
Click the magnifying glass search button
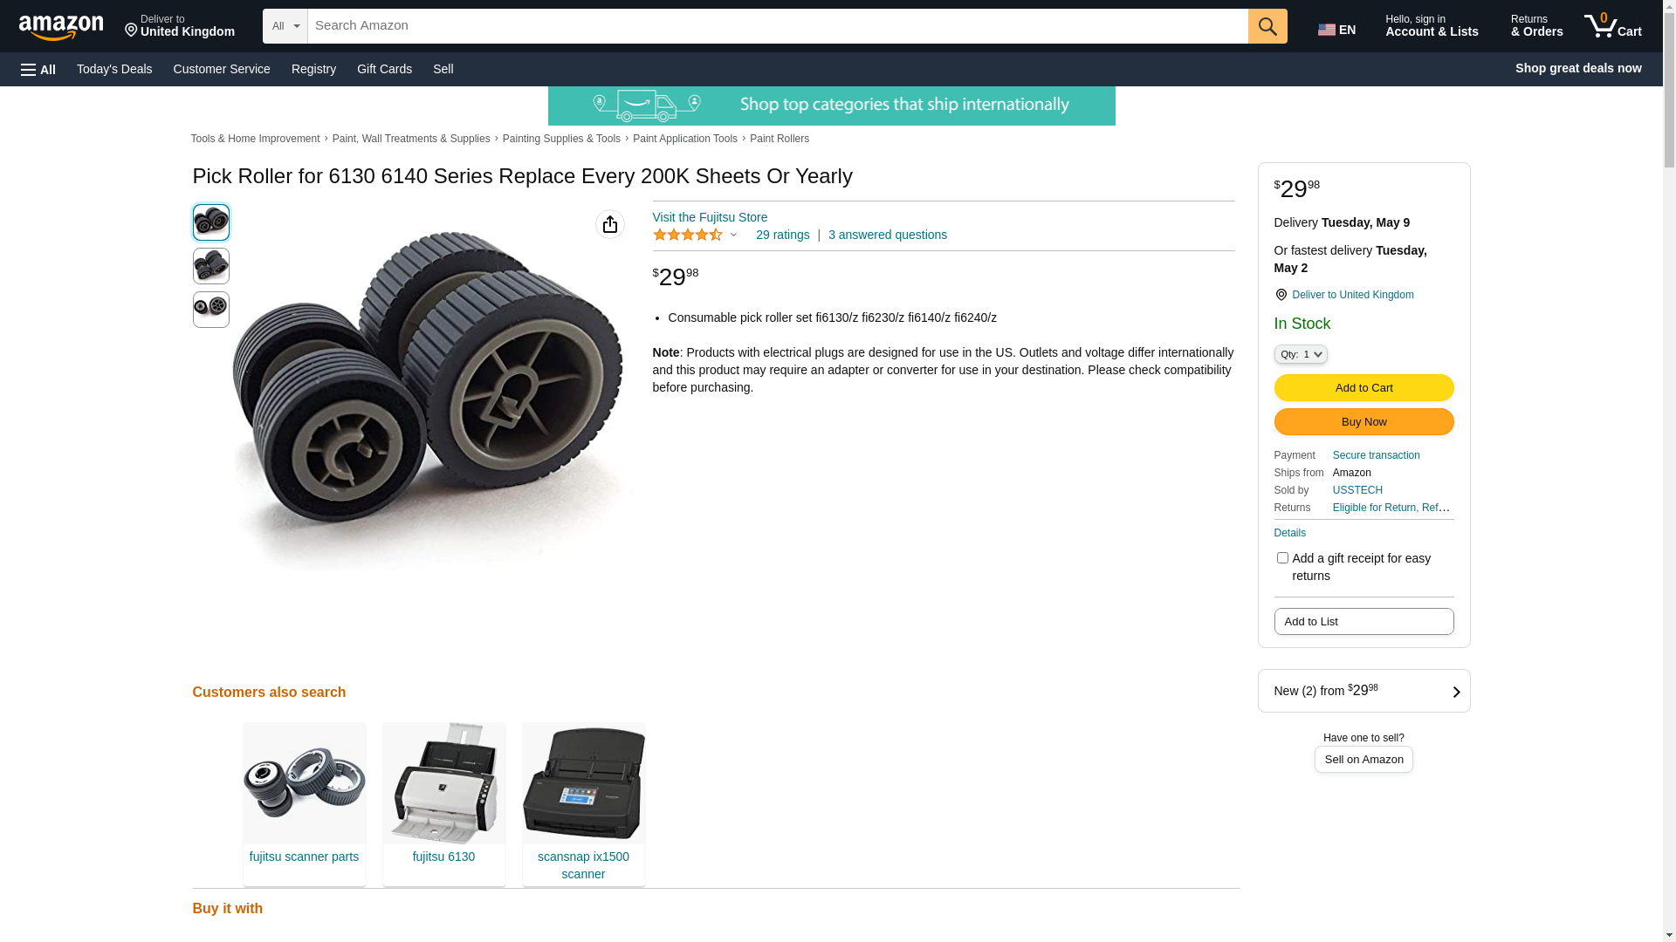[1267, 26]
